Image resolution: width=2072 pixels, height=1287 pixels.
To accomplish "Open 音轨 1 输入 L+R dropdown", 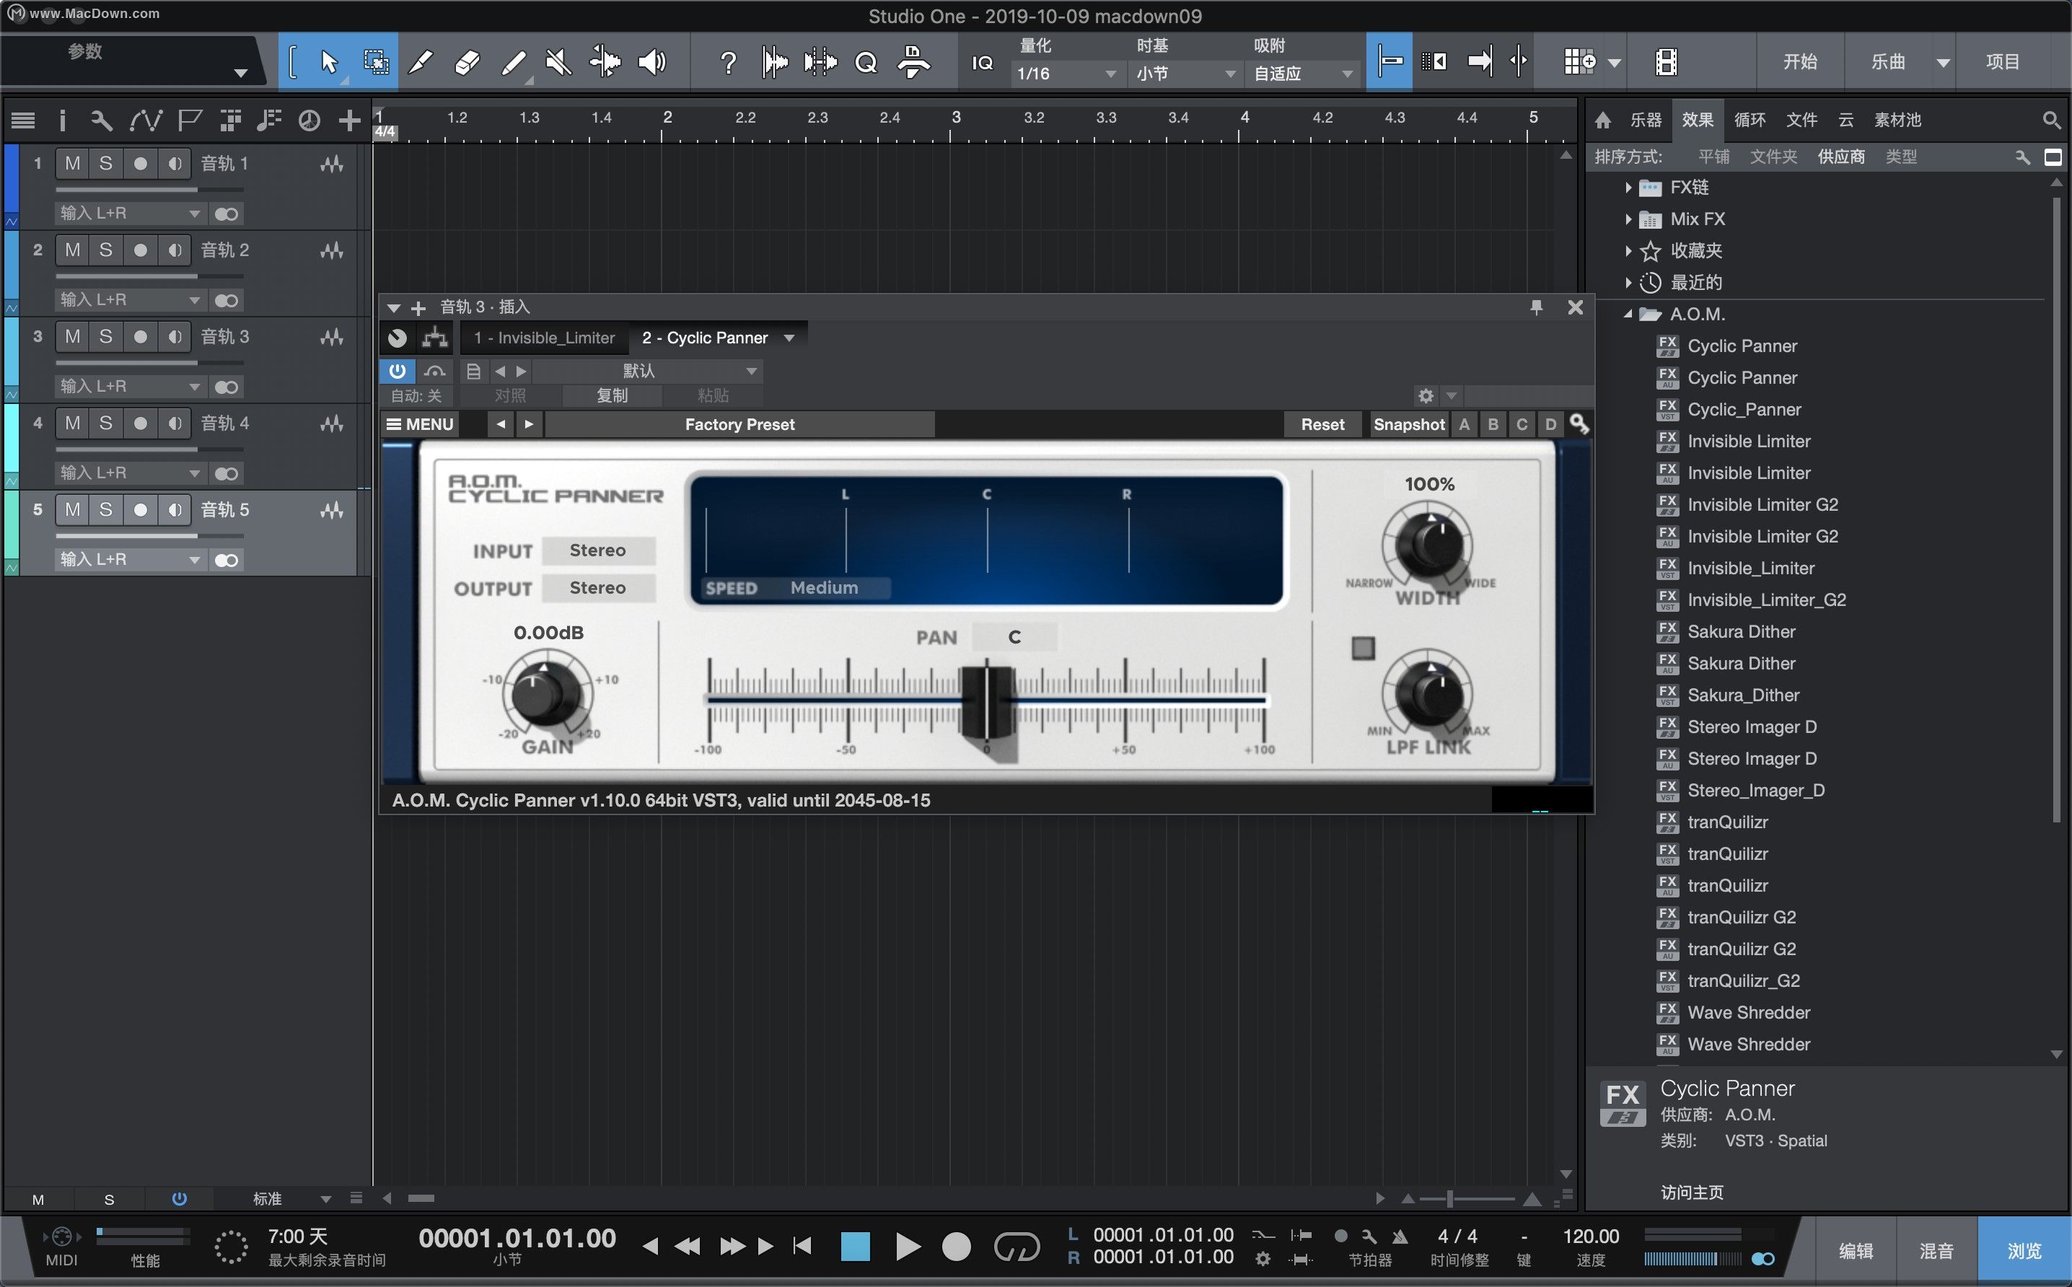I will click(x=131, y=213).
